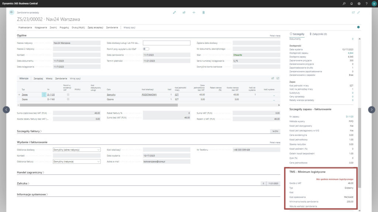Click the 'Otwarte' status value
This screenshot has height=212, width=378.
[238, 55]
